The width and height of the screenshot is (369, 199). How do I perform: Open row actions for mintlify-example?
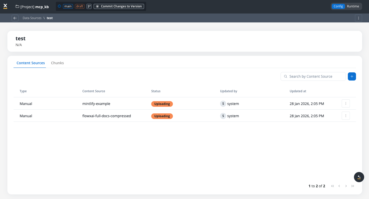(x=346, y=103)
